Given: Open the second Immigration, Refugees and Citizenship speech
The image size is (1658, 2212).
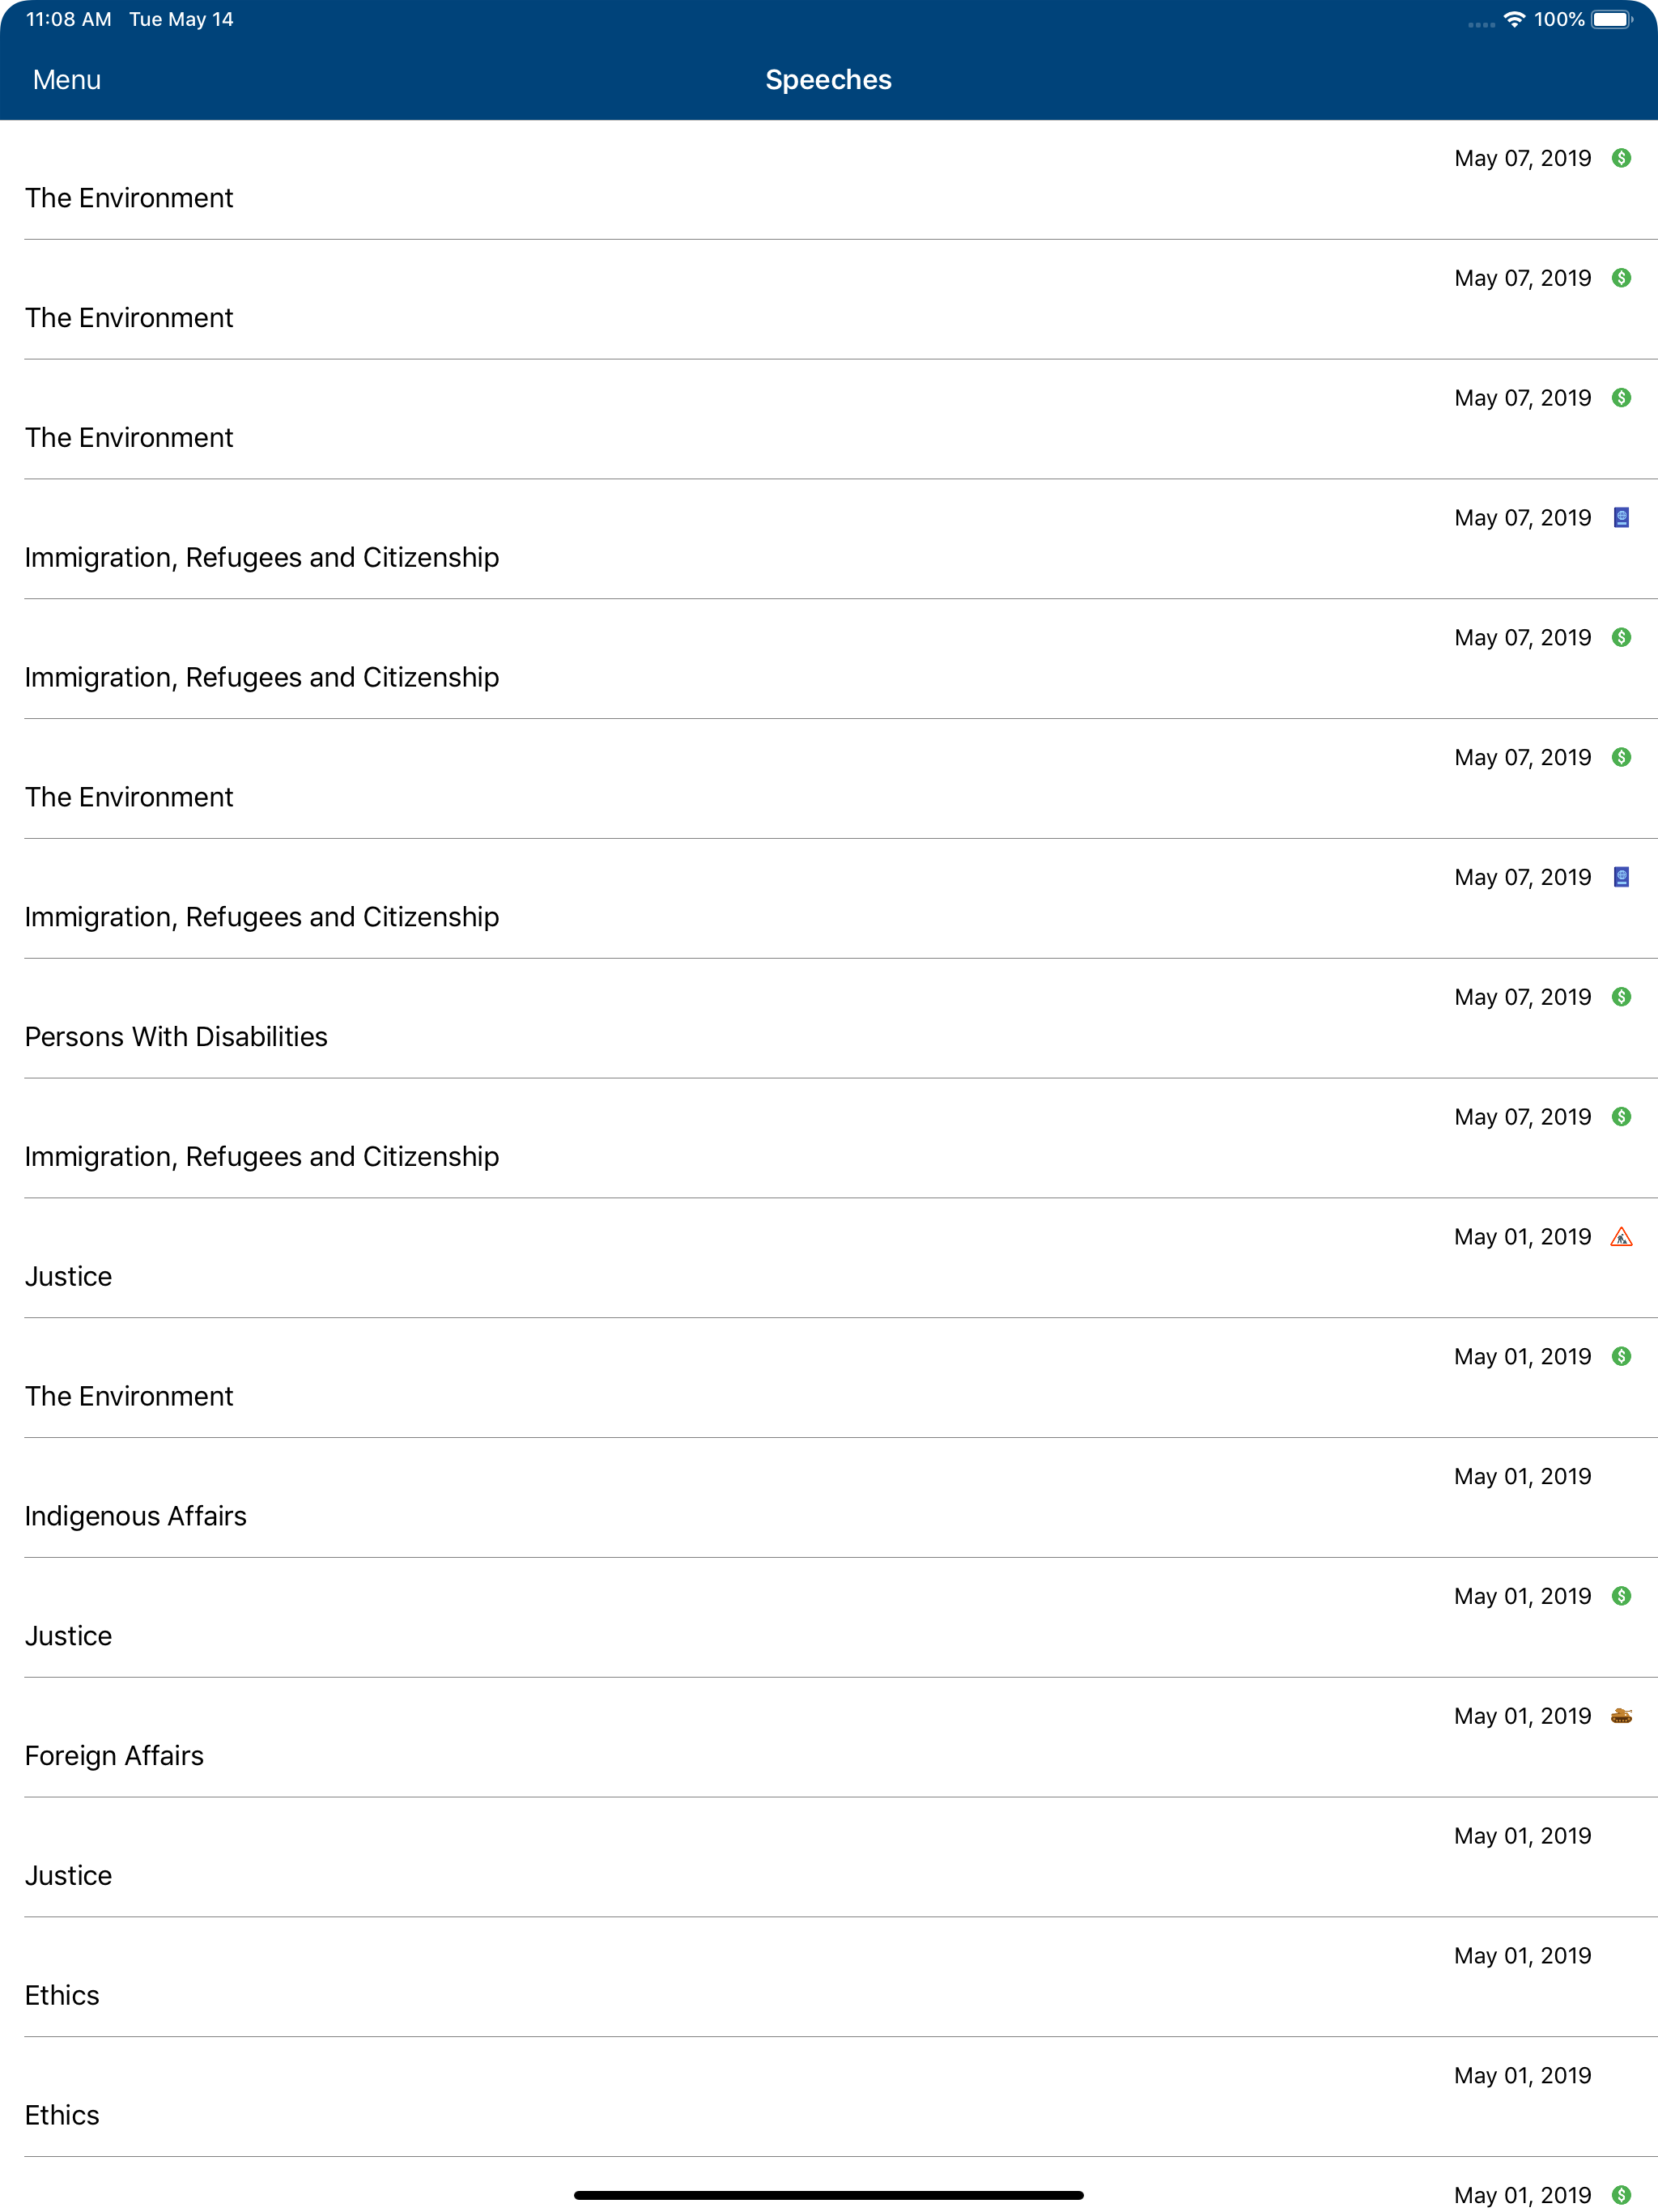Looking at the screenshot, I should tap(829, 659).
